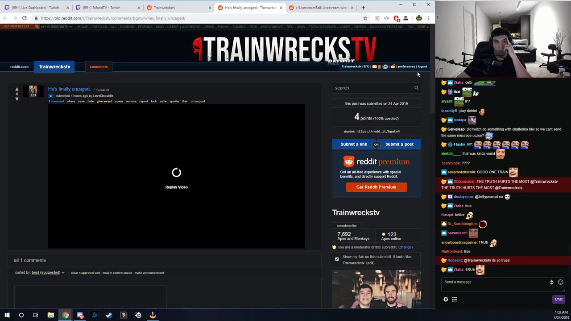
Task: Open the red extension icon with badge 4
Action: 396,18
